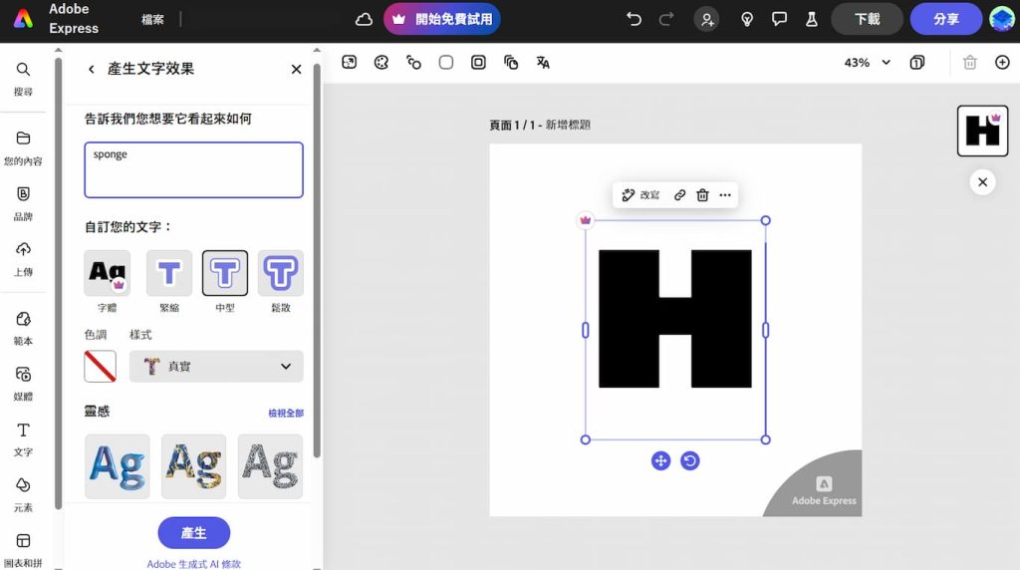Viewport: 1020px width, 570px height.
Task: Open 上傳 in the sidebar
Action: tap(23, 260)
